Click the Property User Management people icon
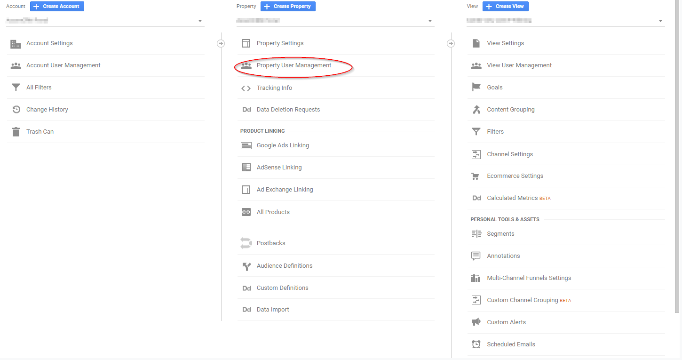The height and width of the screenshot is (360, 682). (x=246, y=66)
